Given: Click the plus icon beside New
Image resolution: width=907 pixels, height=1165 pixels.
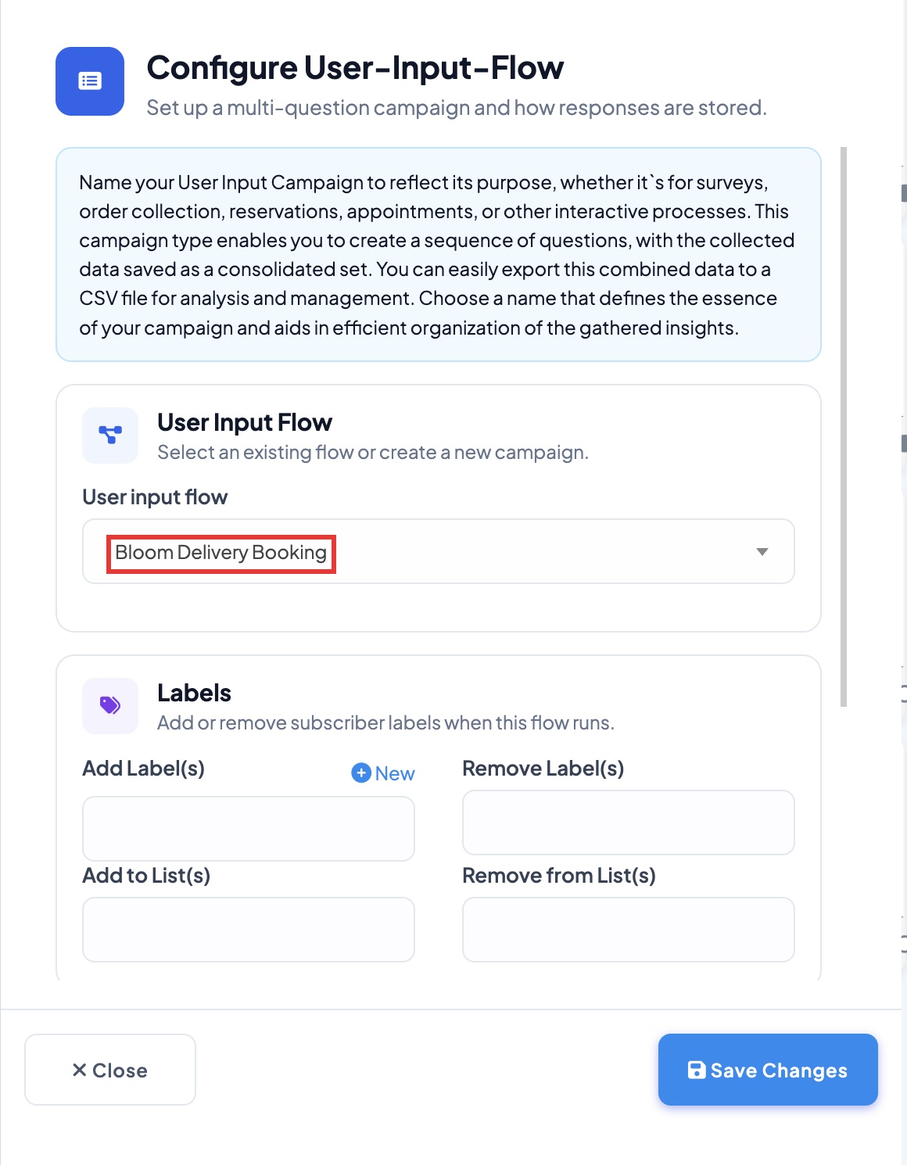Looking at the screenshot, I should click(361, 773).
